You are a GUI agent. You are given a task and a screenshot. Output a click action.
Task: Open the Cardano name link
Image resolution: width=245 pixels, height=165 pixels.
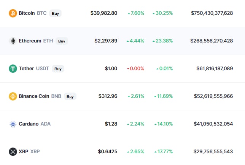point(29,124)
